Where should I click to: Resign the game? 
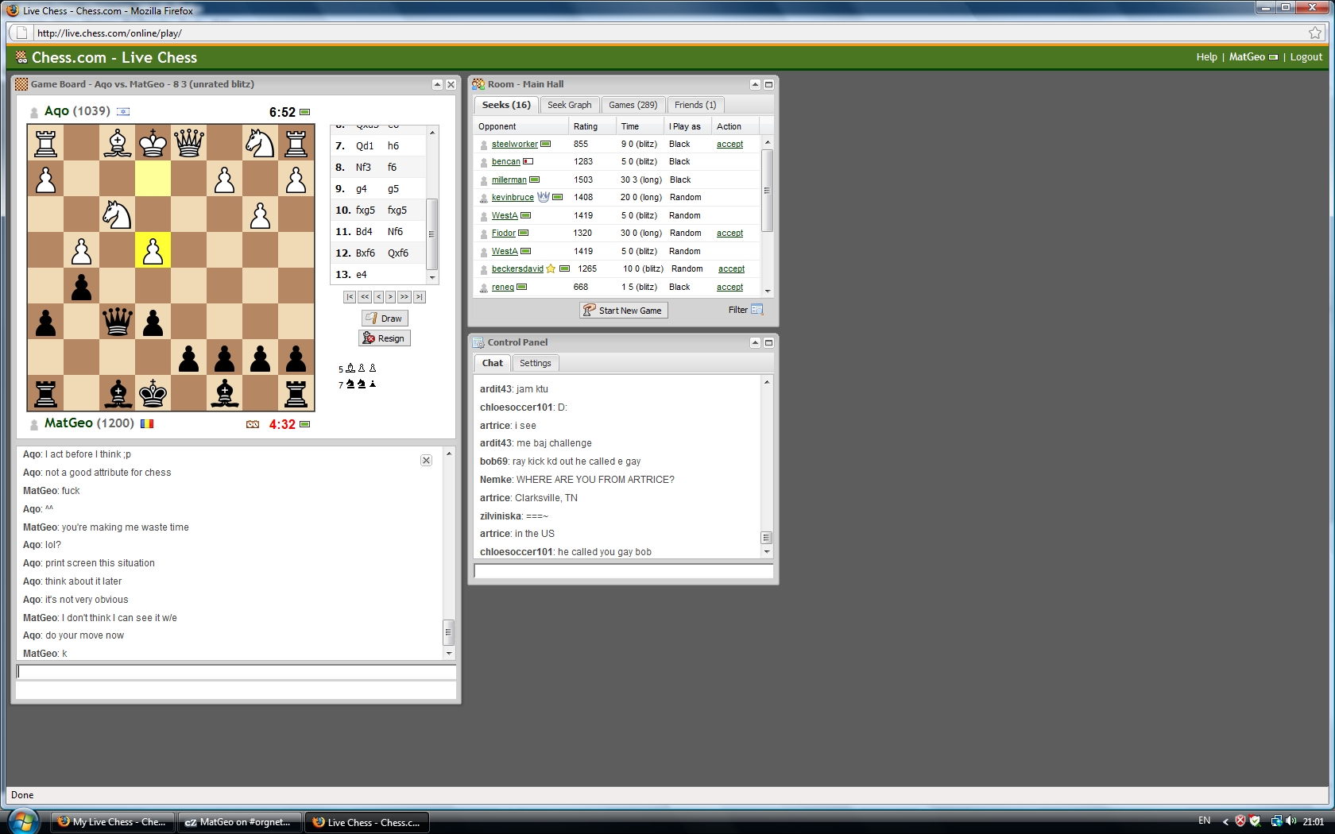pyautogui.click(x=385, y=338)
